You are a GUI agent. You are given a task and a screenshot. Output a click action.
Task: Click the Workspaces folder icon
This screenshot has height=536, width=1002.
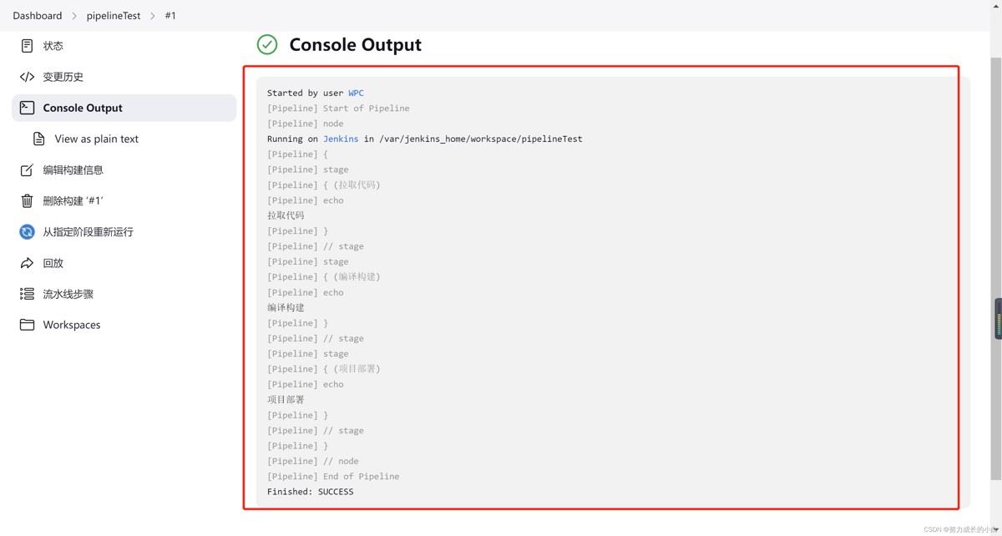(x=28, y=325)
